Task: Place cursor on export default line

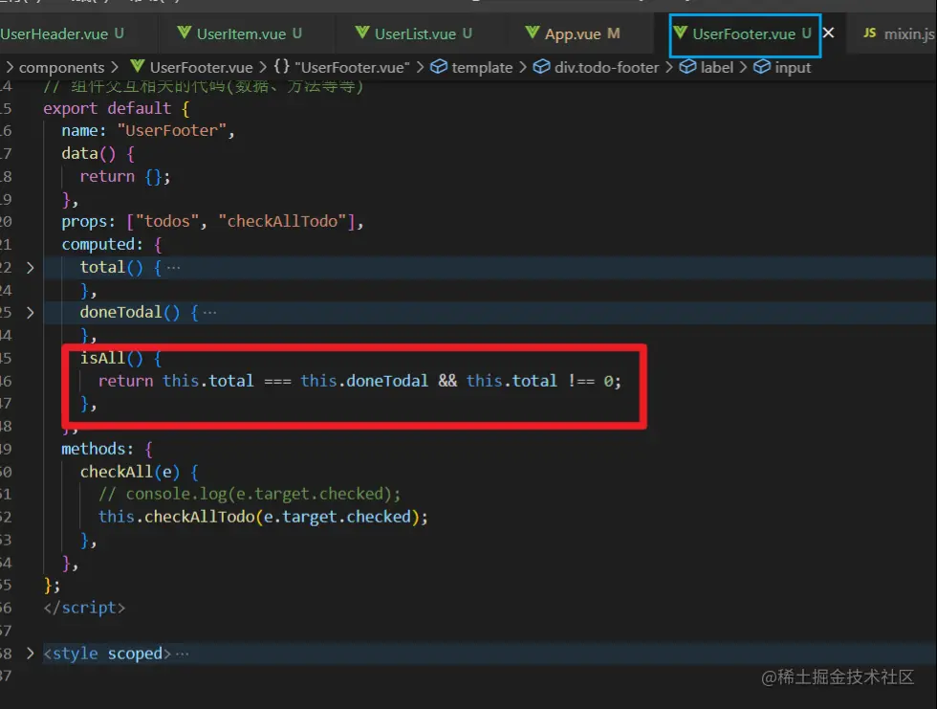Action: (117, 109)
